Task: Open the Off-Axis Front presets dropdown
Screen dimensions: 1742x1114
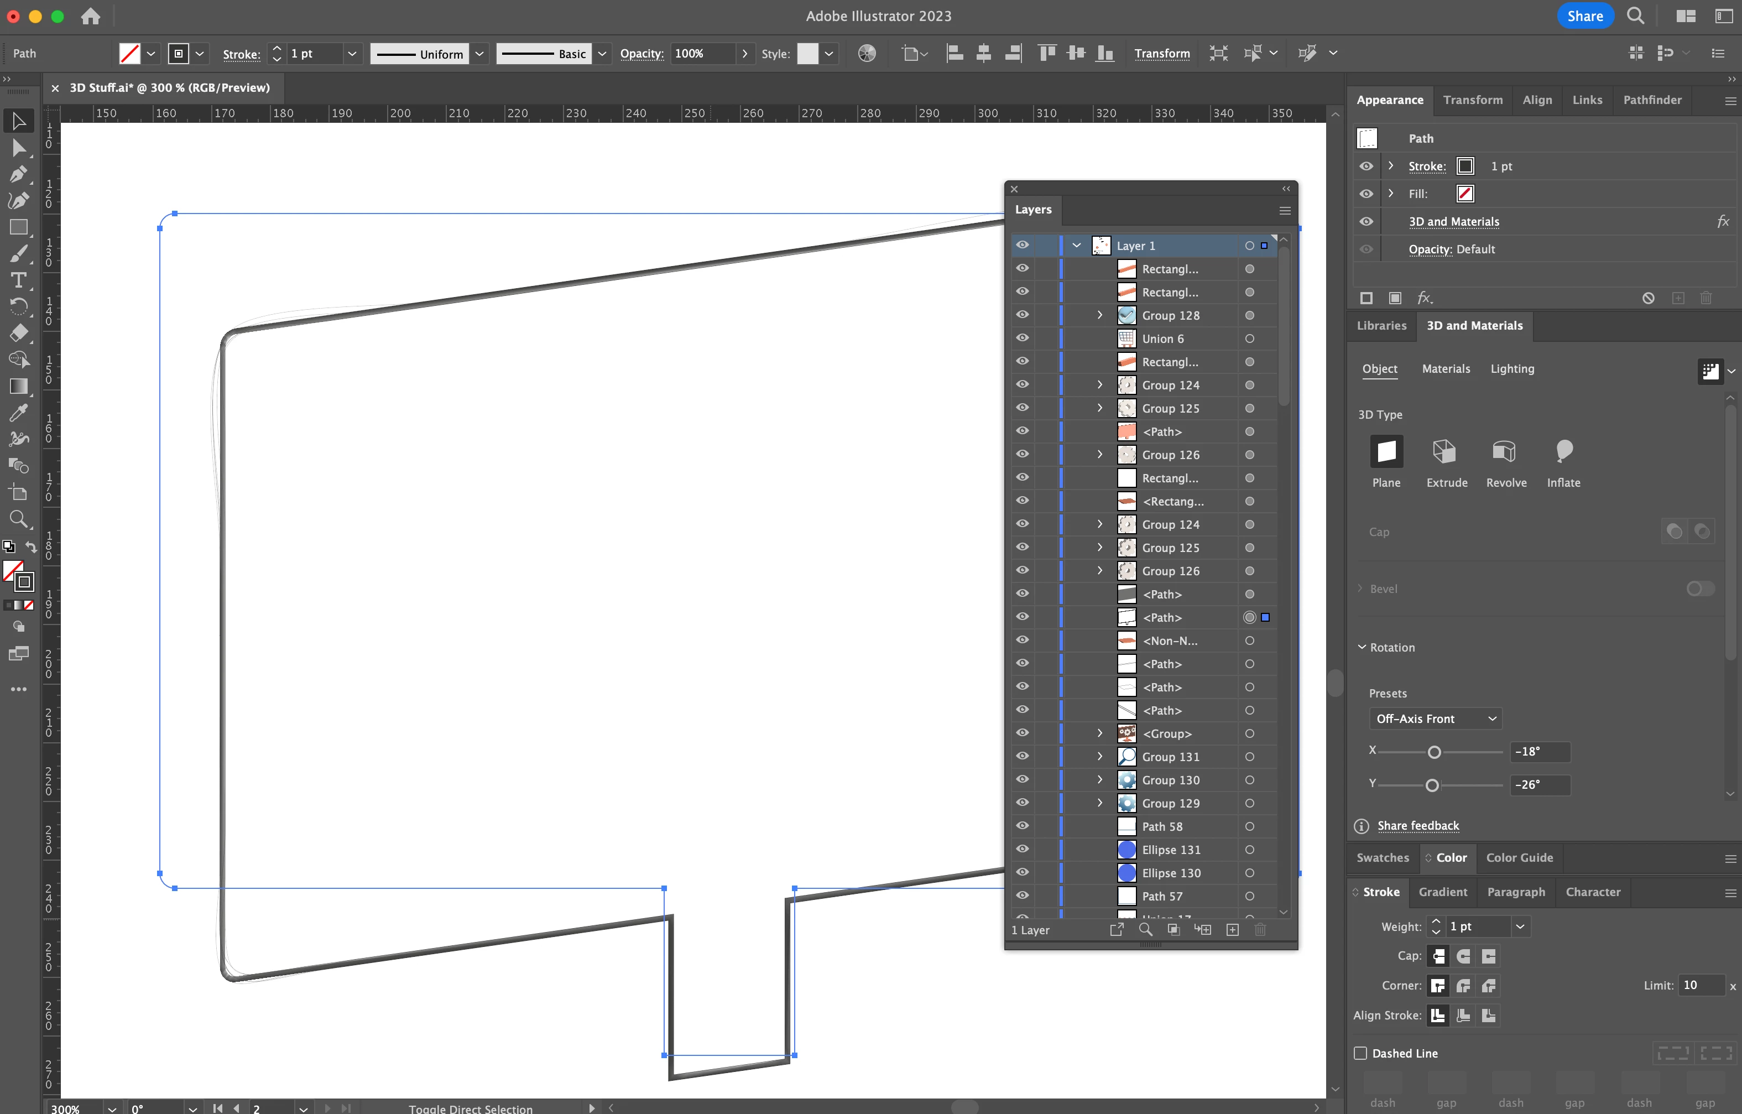Action: [x=1435, y=719]
